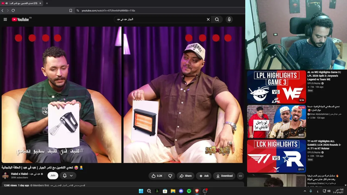Click the YouTube search magnifier button
347x195 pixels.
pos(217,19)
